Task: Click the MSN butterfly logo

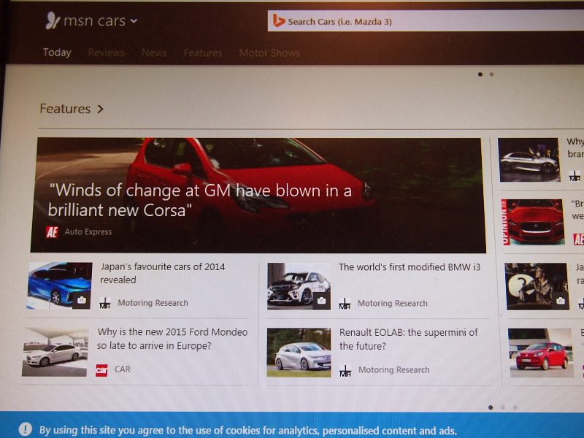Action: pyautogui.click(x=53, y=20)
